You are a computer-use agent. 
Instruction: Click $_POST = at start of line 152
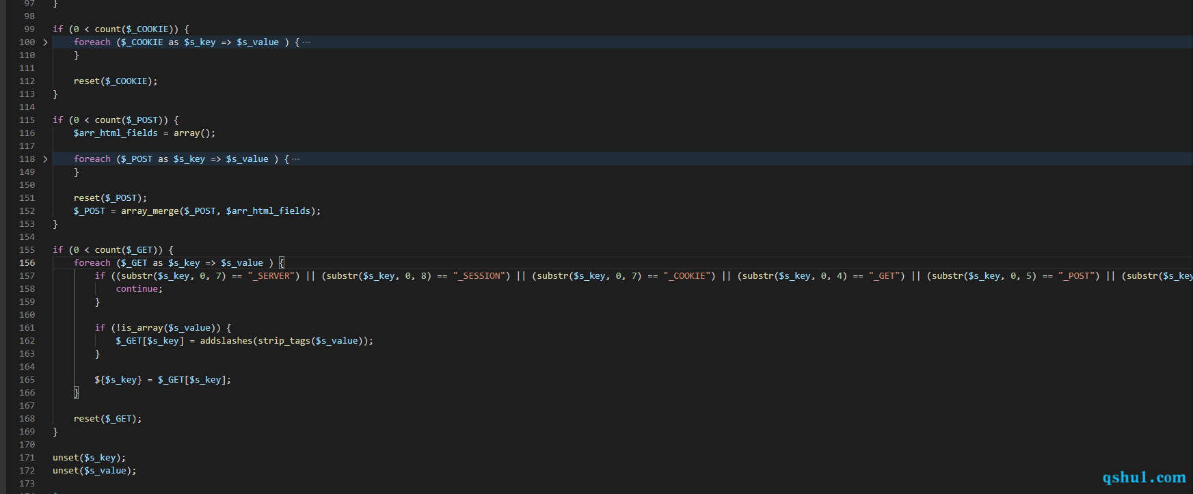tap(95, 211)
